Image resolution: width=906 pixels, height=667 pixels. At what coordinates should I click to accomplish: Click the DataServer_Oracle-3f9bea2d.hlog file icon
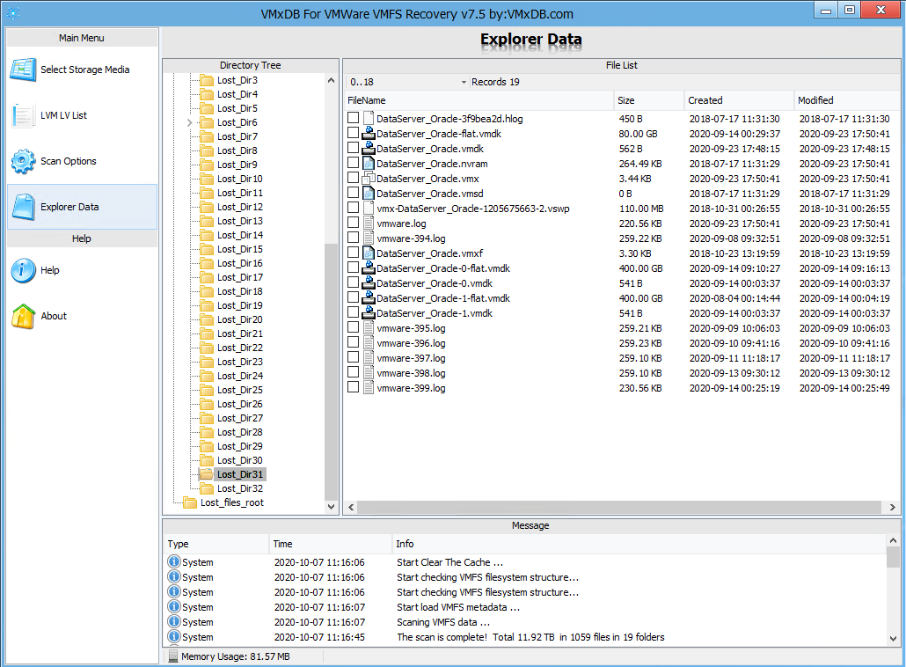pyautogui.click(x=368, y=119)
